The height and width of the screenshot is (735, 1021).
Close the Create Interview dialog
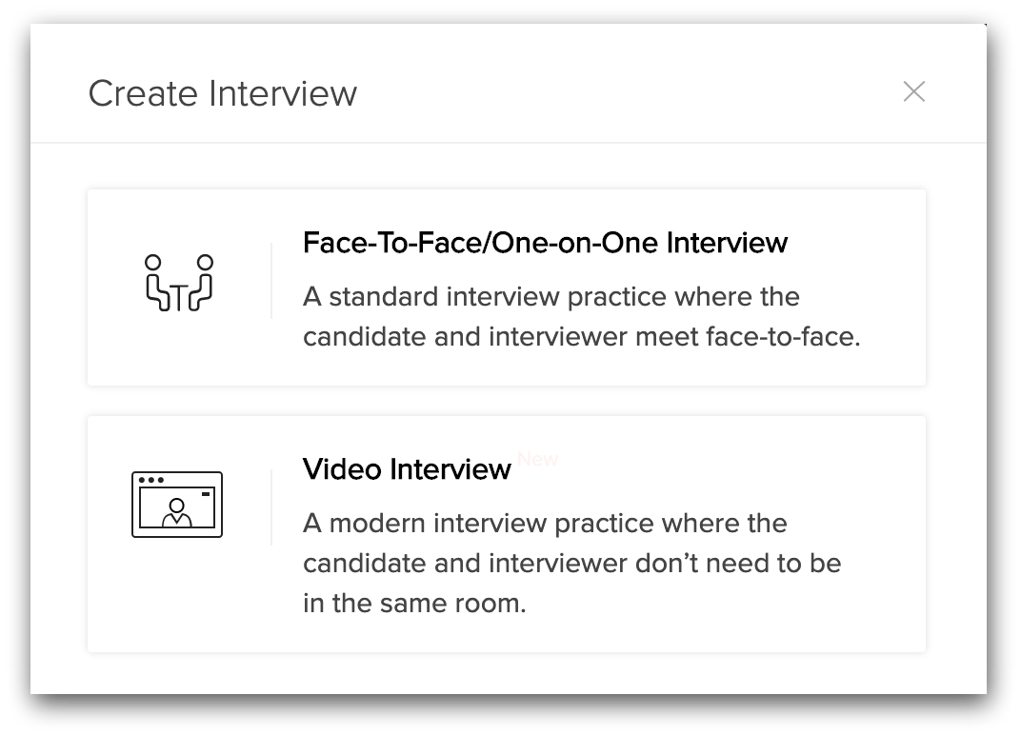tap(913, 91)
